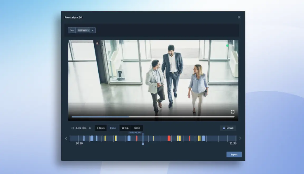Jump to the next clip

(x=90, y=128)
